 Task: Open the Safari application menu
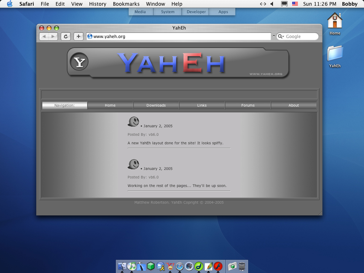(26, 4)
